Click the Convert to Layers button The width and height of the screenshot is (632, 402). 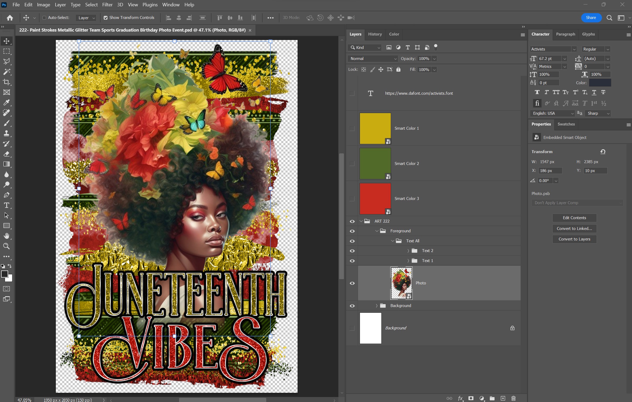point(574,239)
